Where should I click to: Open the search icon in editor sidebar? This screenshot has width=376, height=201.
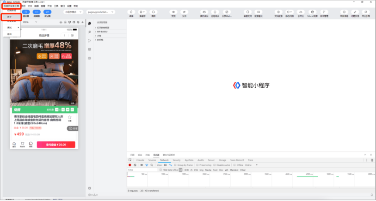(90, 32)
